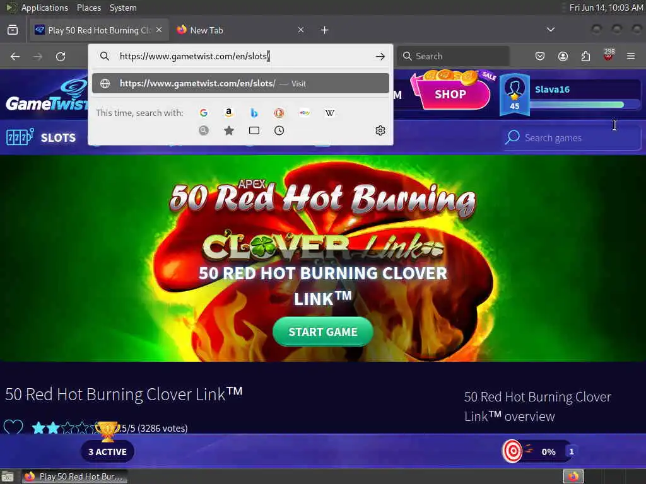Open the Extensions puzzle icon
The height and width of the screenshot is (484, 646).
(x=585, y=56)
